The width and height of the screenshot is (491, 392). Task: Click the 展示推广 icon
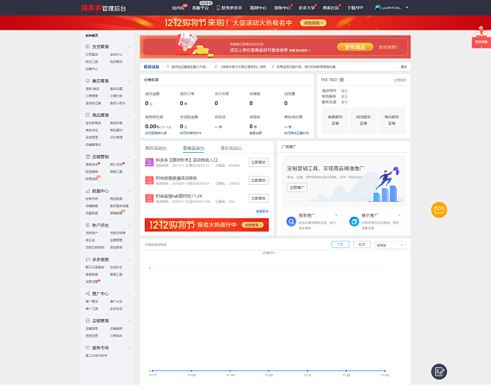(354, 221)
